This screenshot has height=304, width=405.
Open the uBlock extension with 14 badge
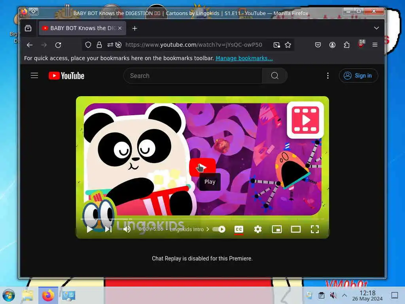[x=361, y=44]
